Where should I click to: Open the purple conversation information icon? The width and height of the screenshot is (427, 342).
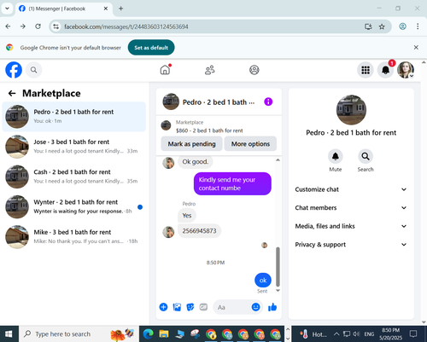268,101
